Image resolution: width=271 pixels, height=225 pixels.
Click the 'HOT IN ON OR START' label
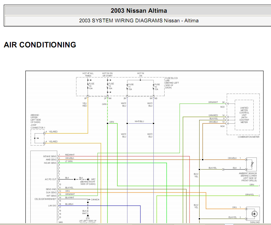click(x=107, y=75)
